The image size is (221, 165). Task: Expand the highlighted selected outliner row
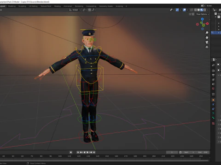coord(219,33)
